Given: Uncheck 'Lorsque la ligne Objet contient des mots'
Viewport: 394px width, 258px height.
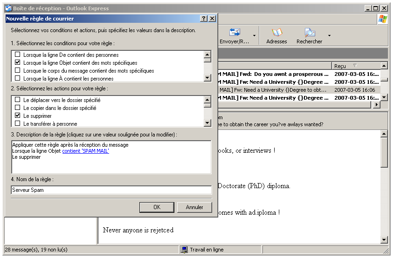Looking at the screenshot, I should [x=18, y=62].
